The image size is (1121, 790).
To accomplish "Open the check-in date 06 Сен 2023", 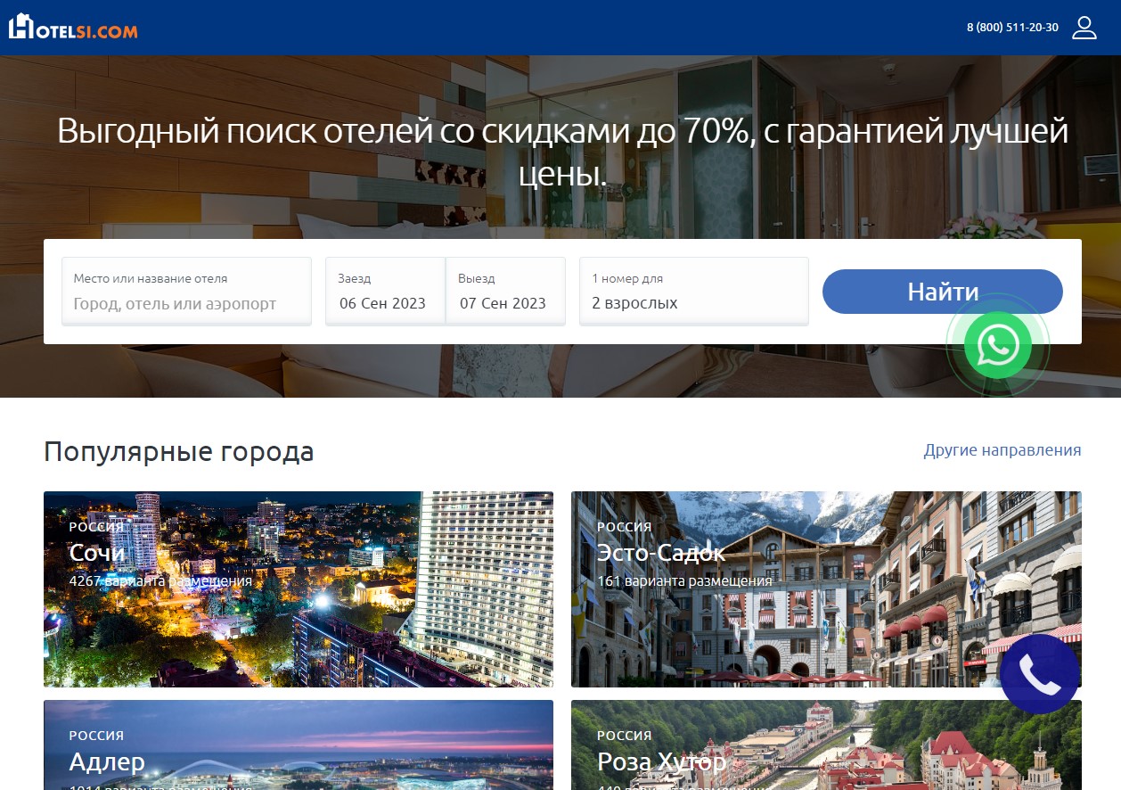I will (385, 292).
